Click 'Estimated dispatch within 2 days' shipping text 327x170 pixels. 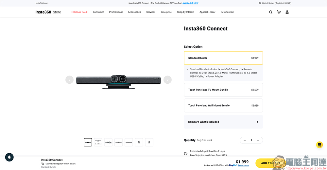207,151
